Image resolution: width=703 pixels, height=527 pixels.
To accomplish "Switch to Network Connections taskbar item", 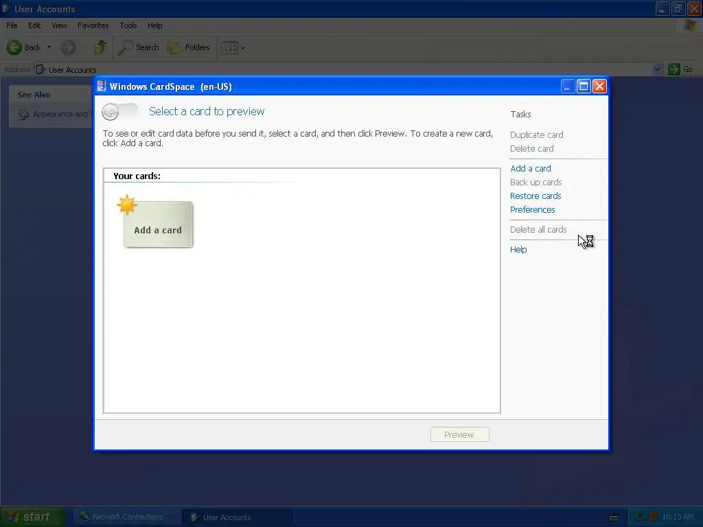I will click(x=127, y=517).
